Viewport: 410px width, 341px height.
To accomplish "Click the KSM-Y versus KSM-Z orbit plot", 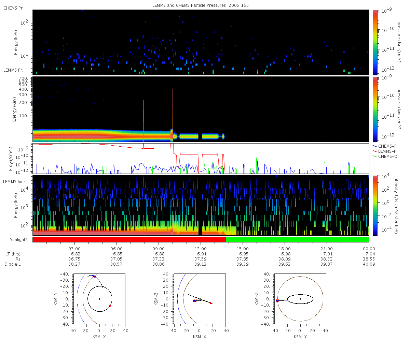I will point(300,299).
